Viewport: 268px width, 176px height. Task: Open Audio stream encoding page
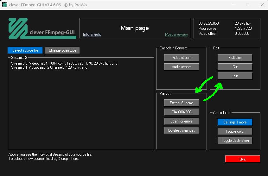(181, 67)
